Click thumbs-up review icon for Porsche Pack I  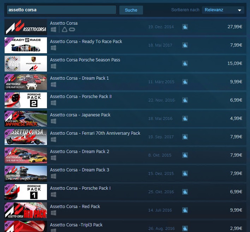point(185,191)
